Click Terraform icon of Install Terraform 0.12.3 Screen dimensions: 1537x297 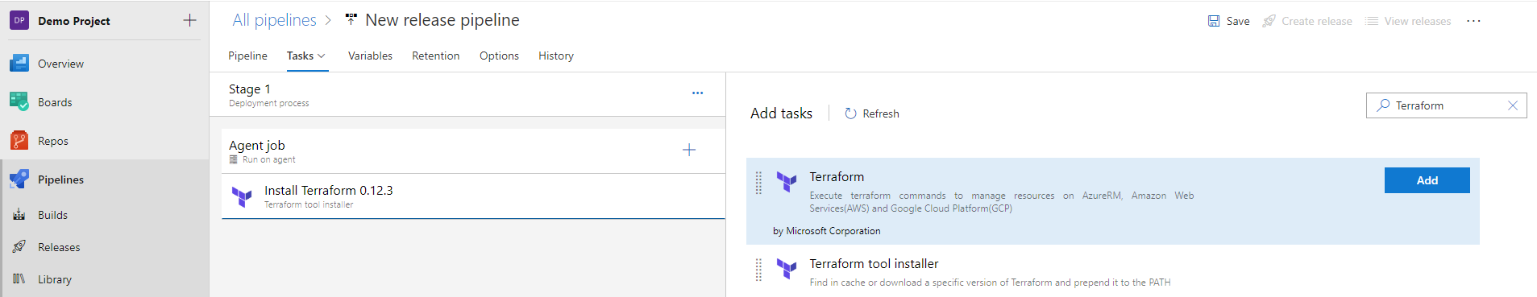click(242, 196)
